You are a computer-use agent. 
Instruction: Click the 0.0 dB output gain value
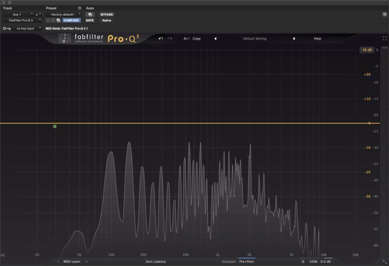point(325,262)
